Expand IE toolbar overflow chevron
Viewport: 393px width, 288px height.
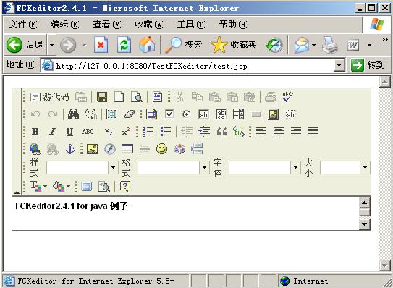click(x=385, y=39)
